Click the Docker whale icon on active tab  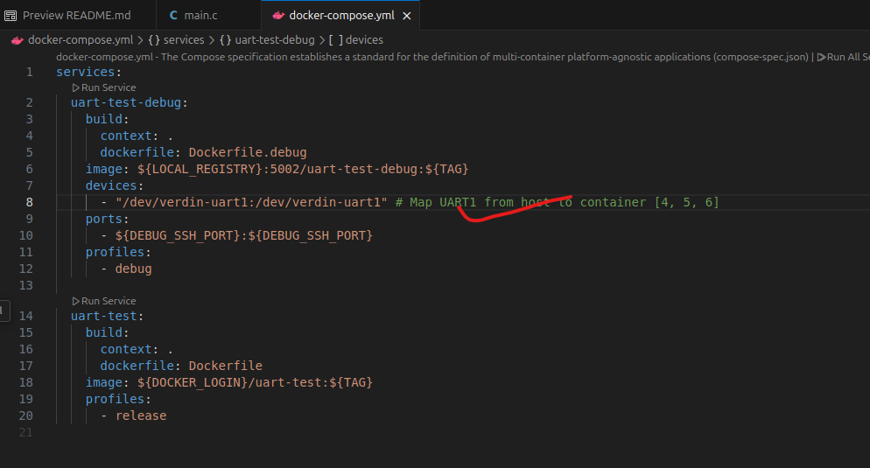click(x=278, y=16)
